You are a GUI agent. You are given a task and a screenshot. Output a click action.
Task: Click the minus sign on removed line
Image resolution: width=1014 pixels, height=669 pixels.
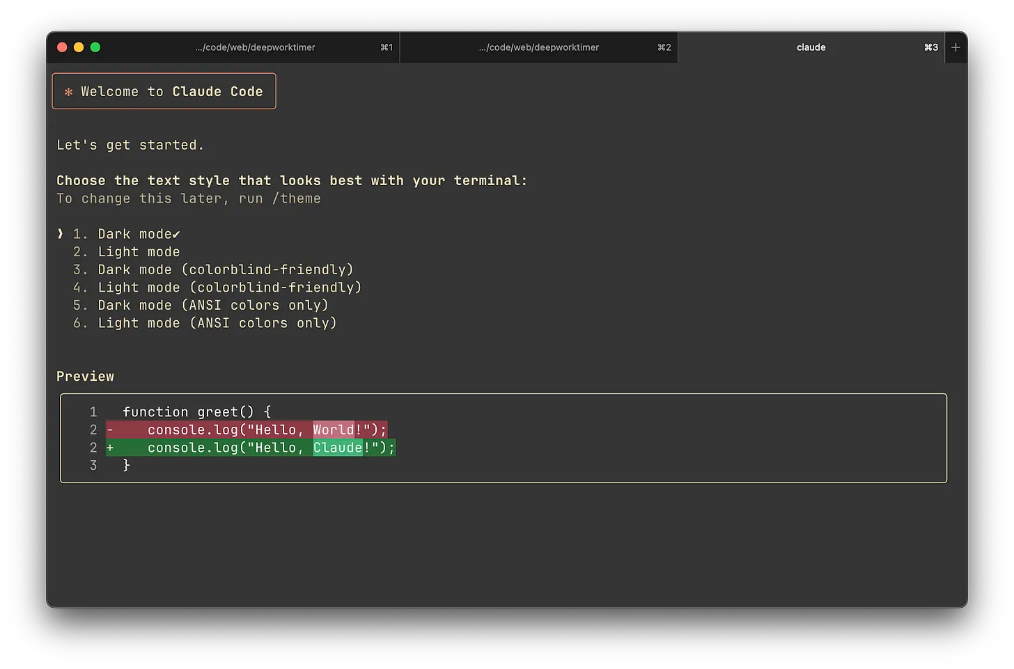[110, 430]
